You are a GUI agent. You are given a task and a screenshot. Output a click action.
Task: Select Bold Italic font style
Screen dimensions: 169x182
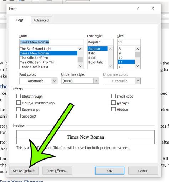98,62
